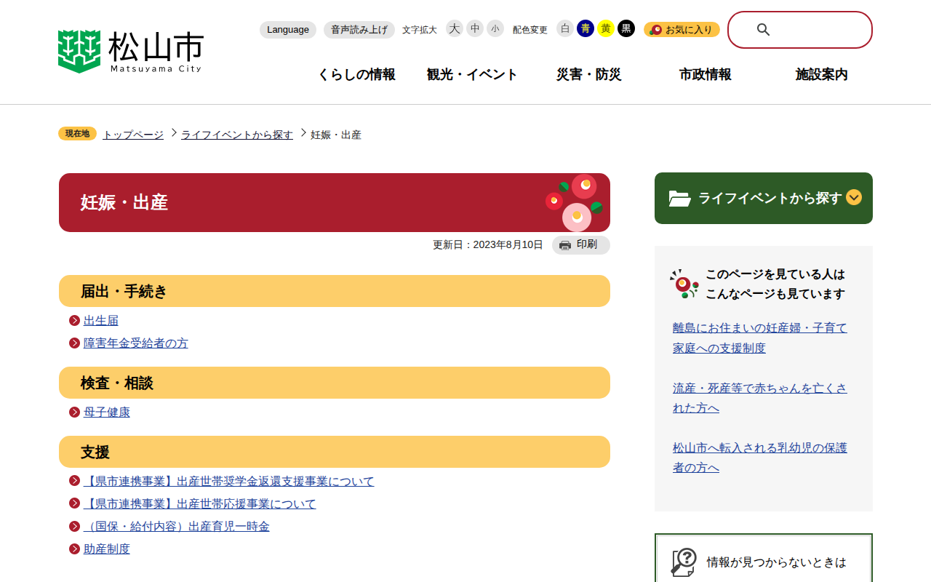Set text size to medium (中)
The image size is (931, 582).
tap(475, 28)
